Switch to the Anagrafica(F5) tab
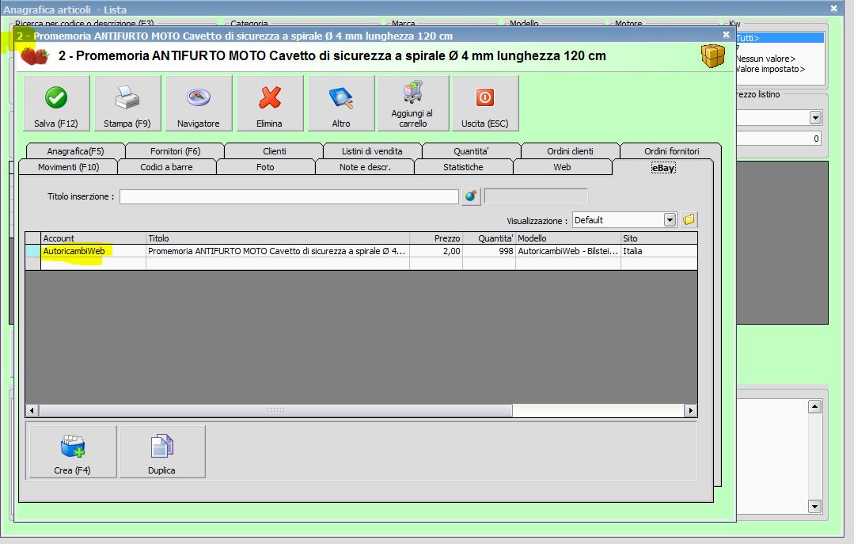The width and height of the screenshot is (854, 544). click(75, 151)
